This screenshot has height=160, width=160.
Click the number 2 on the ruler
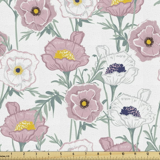(24, 154)
